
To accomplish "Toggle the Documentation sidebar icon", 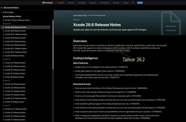I will 2,8.
